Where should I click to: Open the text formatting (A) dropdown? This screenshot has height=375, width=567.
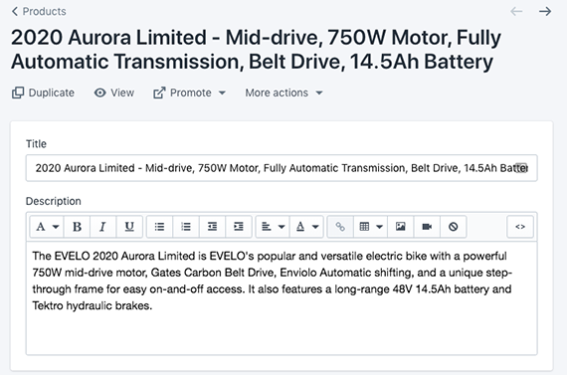point(47,227)
